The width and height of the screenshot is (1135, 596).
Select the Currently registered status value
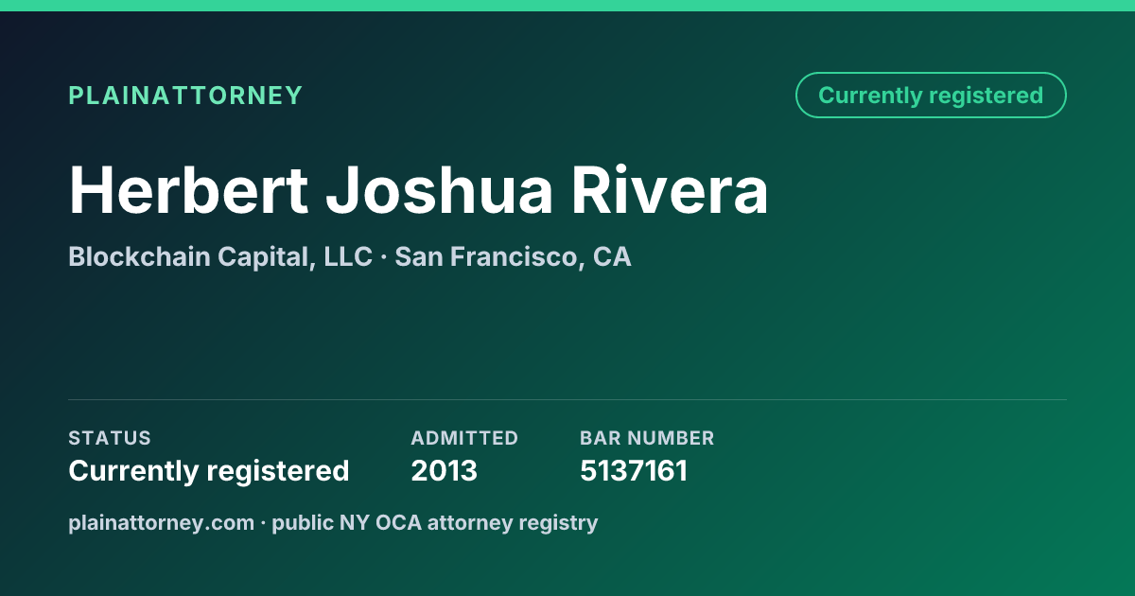click(x=209, y=470)
